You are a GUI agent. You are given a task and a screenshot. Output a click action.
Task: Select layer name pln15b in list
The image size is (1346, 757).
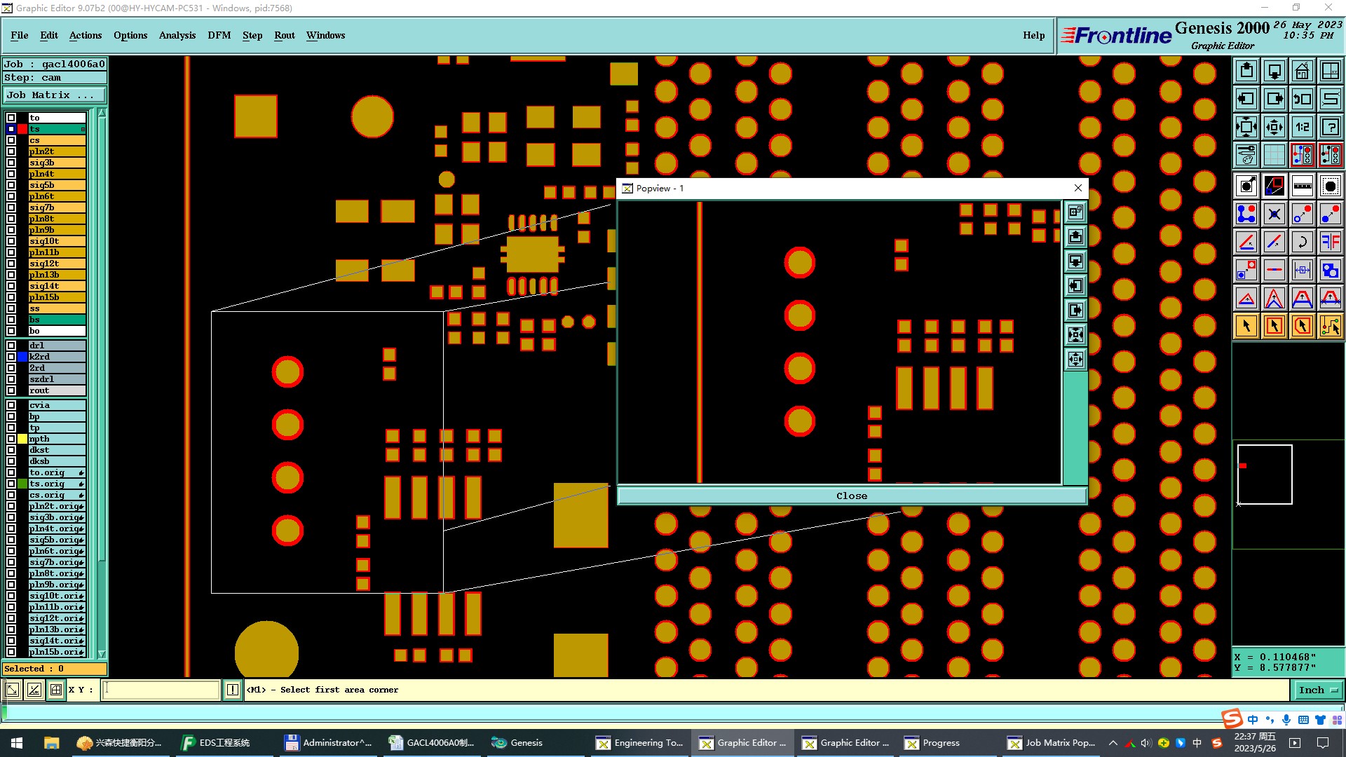point(57,297)
